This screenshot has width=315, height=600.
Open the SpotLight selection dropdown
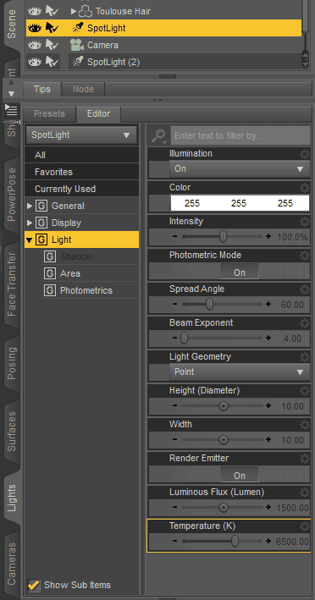click(81, 135)
